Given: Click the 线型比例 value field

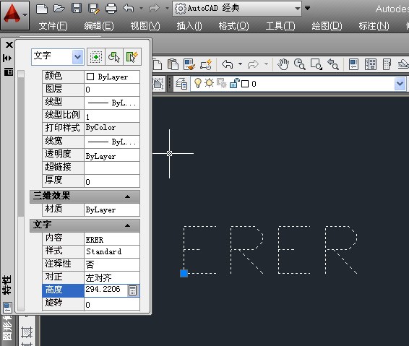Looking at the screenshot, I should (x=112, y=116).
